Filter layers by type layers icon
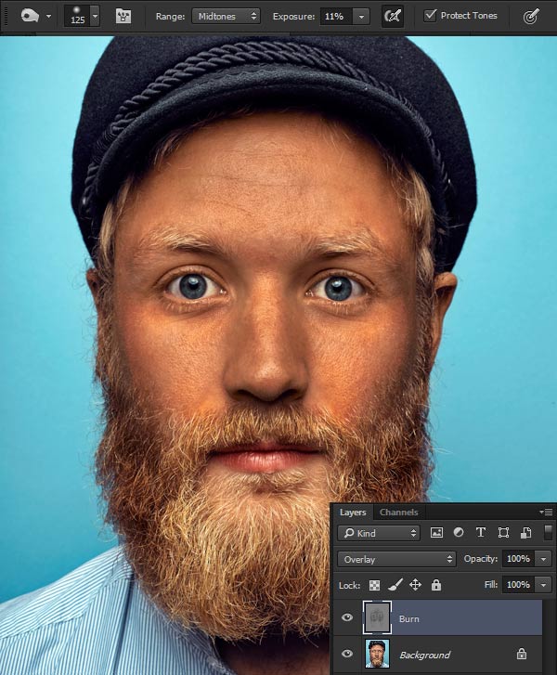Viewport: 557px width, 675px height. coord(481,533)
